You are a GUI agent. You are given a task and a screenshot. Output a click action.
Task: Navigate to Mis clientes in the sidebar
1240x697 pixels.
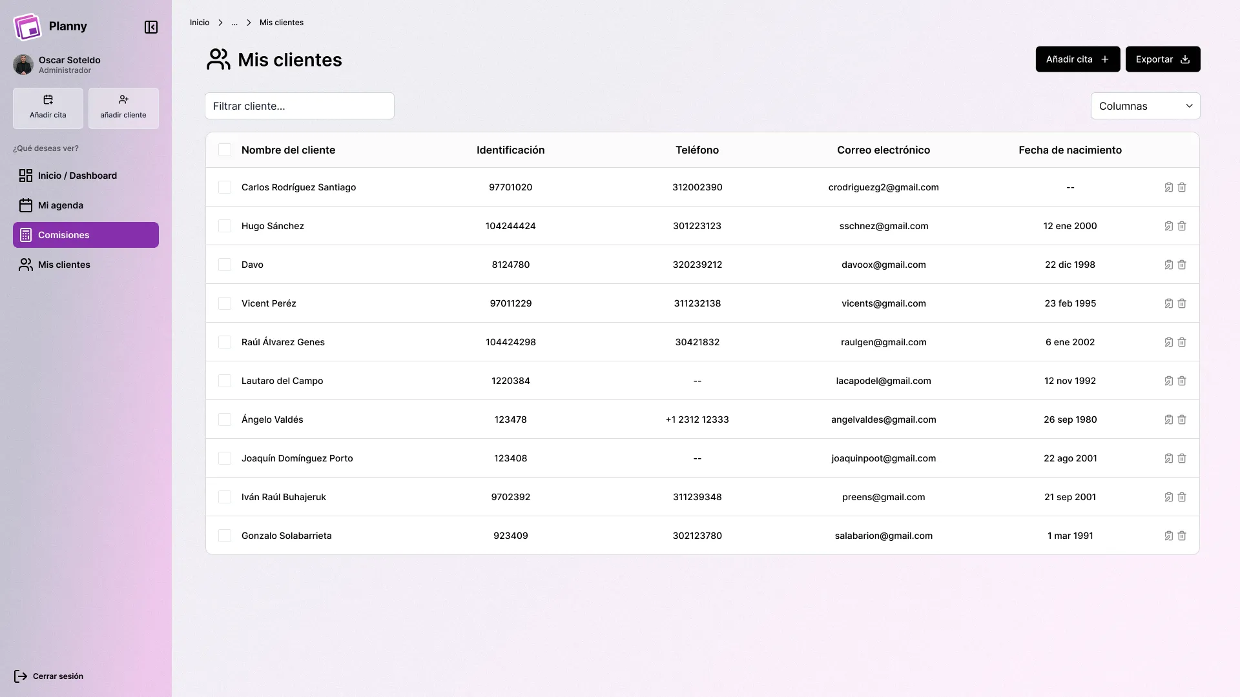click(63, 265)
